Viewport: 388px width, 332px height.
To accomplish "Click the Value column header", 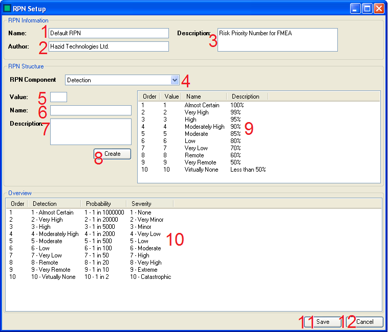I will 171,97.
